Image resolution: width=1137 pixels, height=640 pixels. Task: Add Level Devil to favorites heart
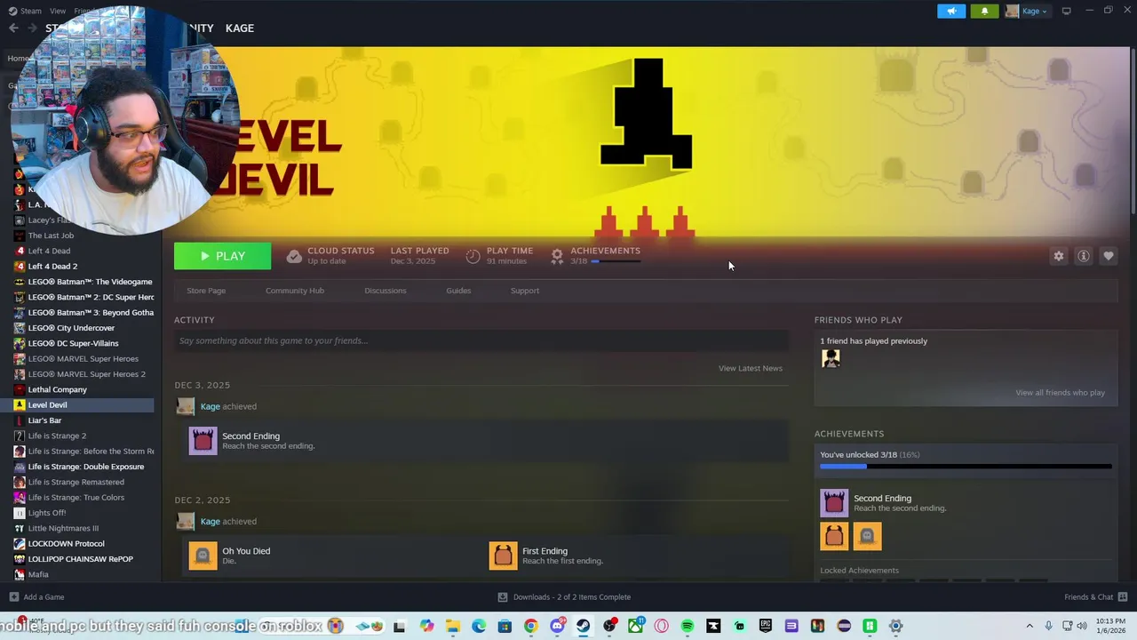click(1108, 256)
